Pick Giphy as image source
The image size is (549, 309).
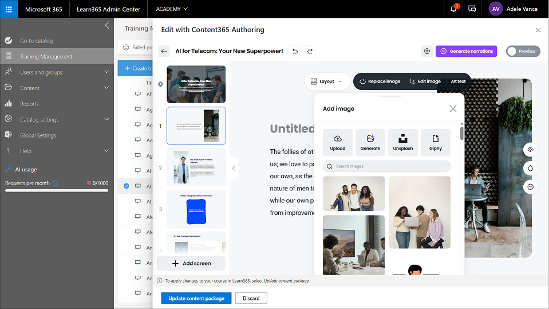pyautogui.click(x=436, y=143)
